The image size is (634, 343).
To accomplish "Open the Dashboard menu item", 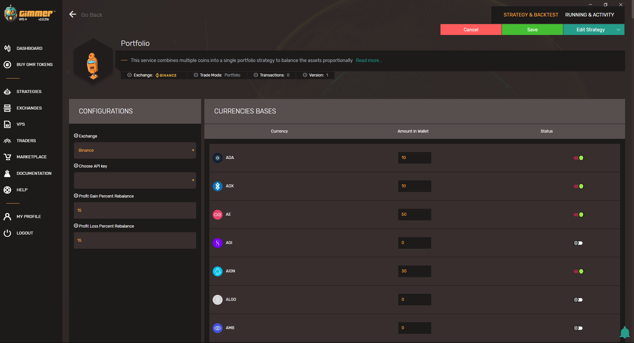I will (29, 48).
